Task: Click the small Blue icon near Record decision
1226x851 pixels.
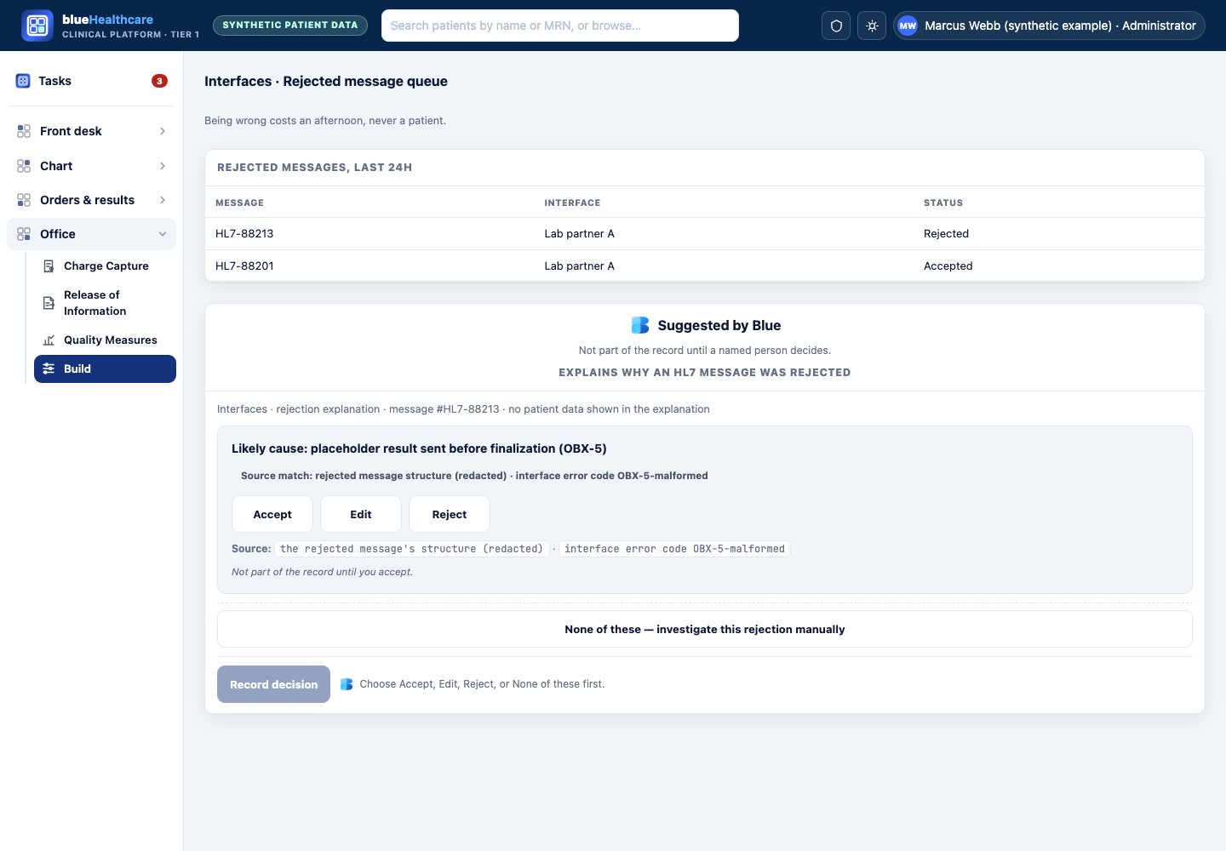Action: 347,684
